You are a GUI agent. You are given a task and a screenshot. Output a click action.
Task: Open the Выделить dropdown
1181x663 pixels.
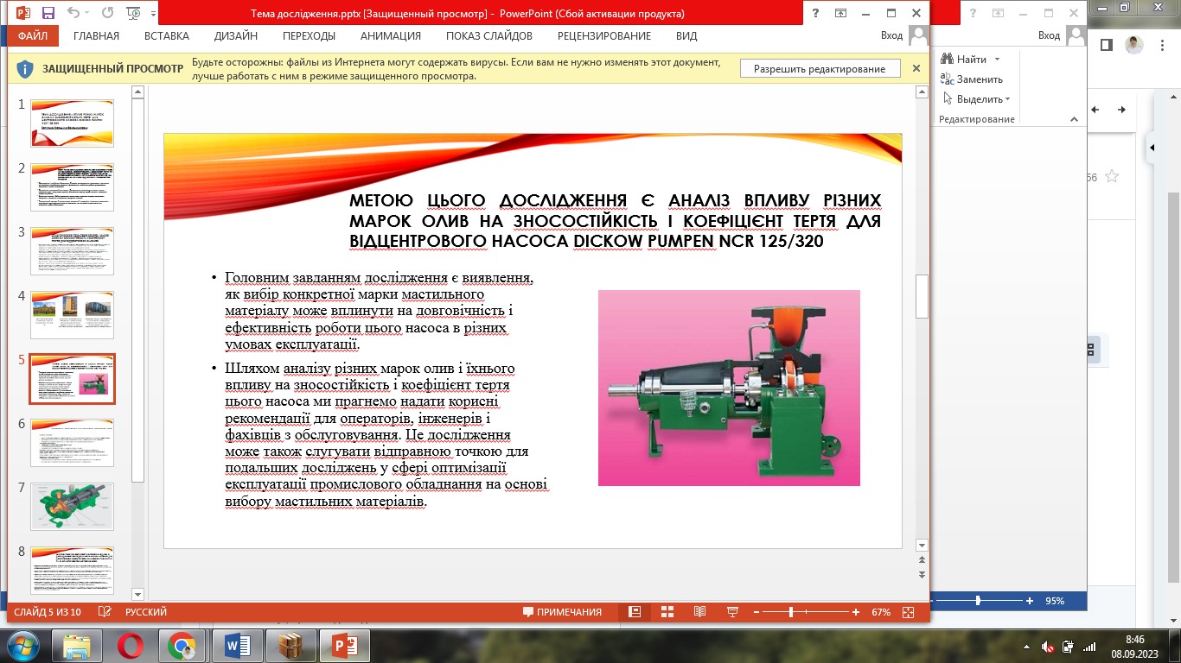[1007, 99]
